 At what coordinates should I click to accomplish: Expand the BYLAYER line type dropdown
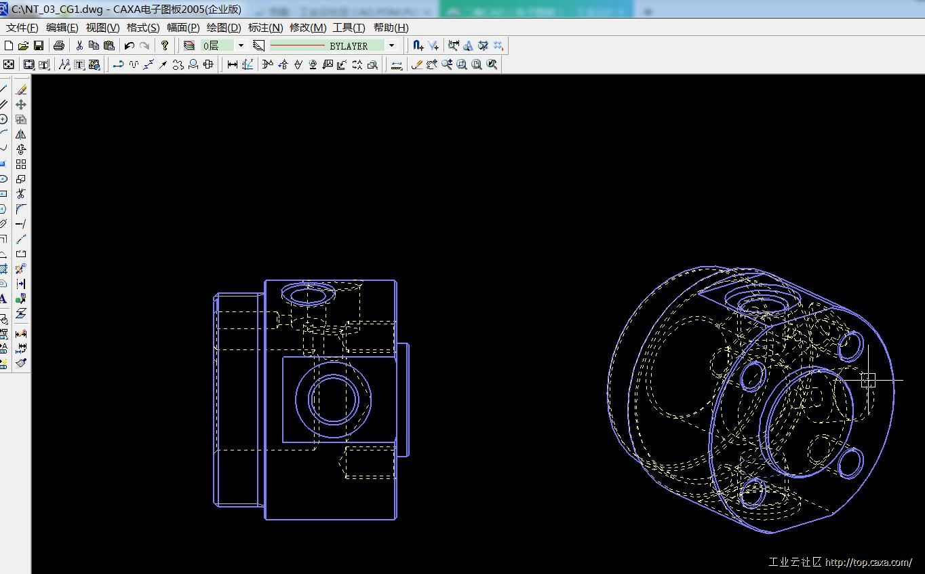tap(391, 45)
